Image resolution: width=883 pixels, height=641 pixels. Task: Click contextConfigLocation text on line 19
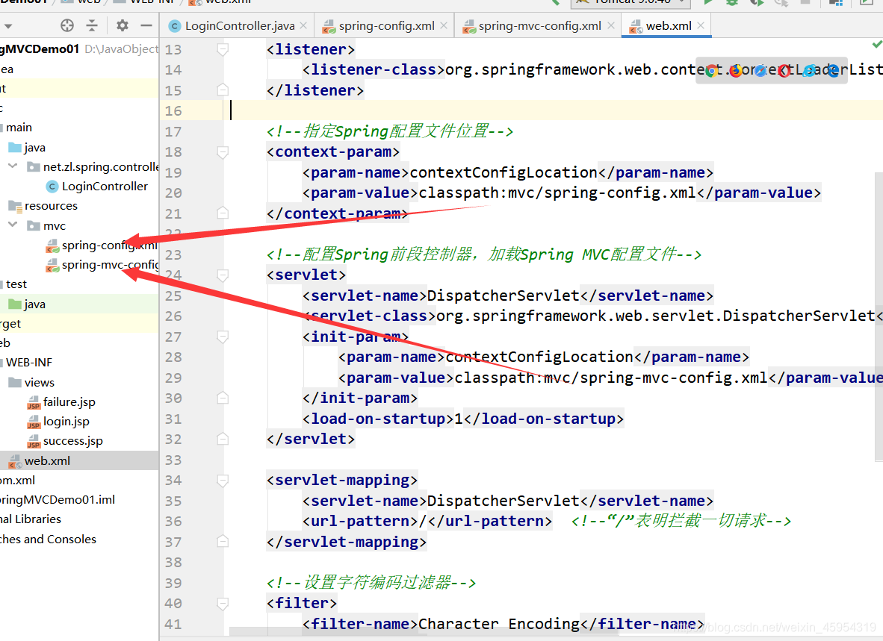coord(504,172)
